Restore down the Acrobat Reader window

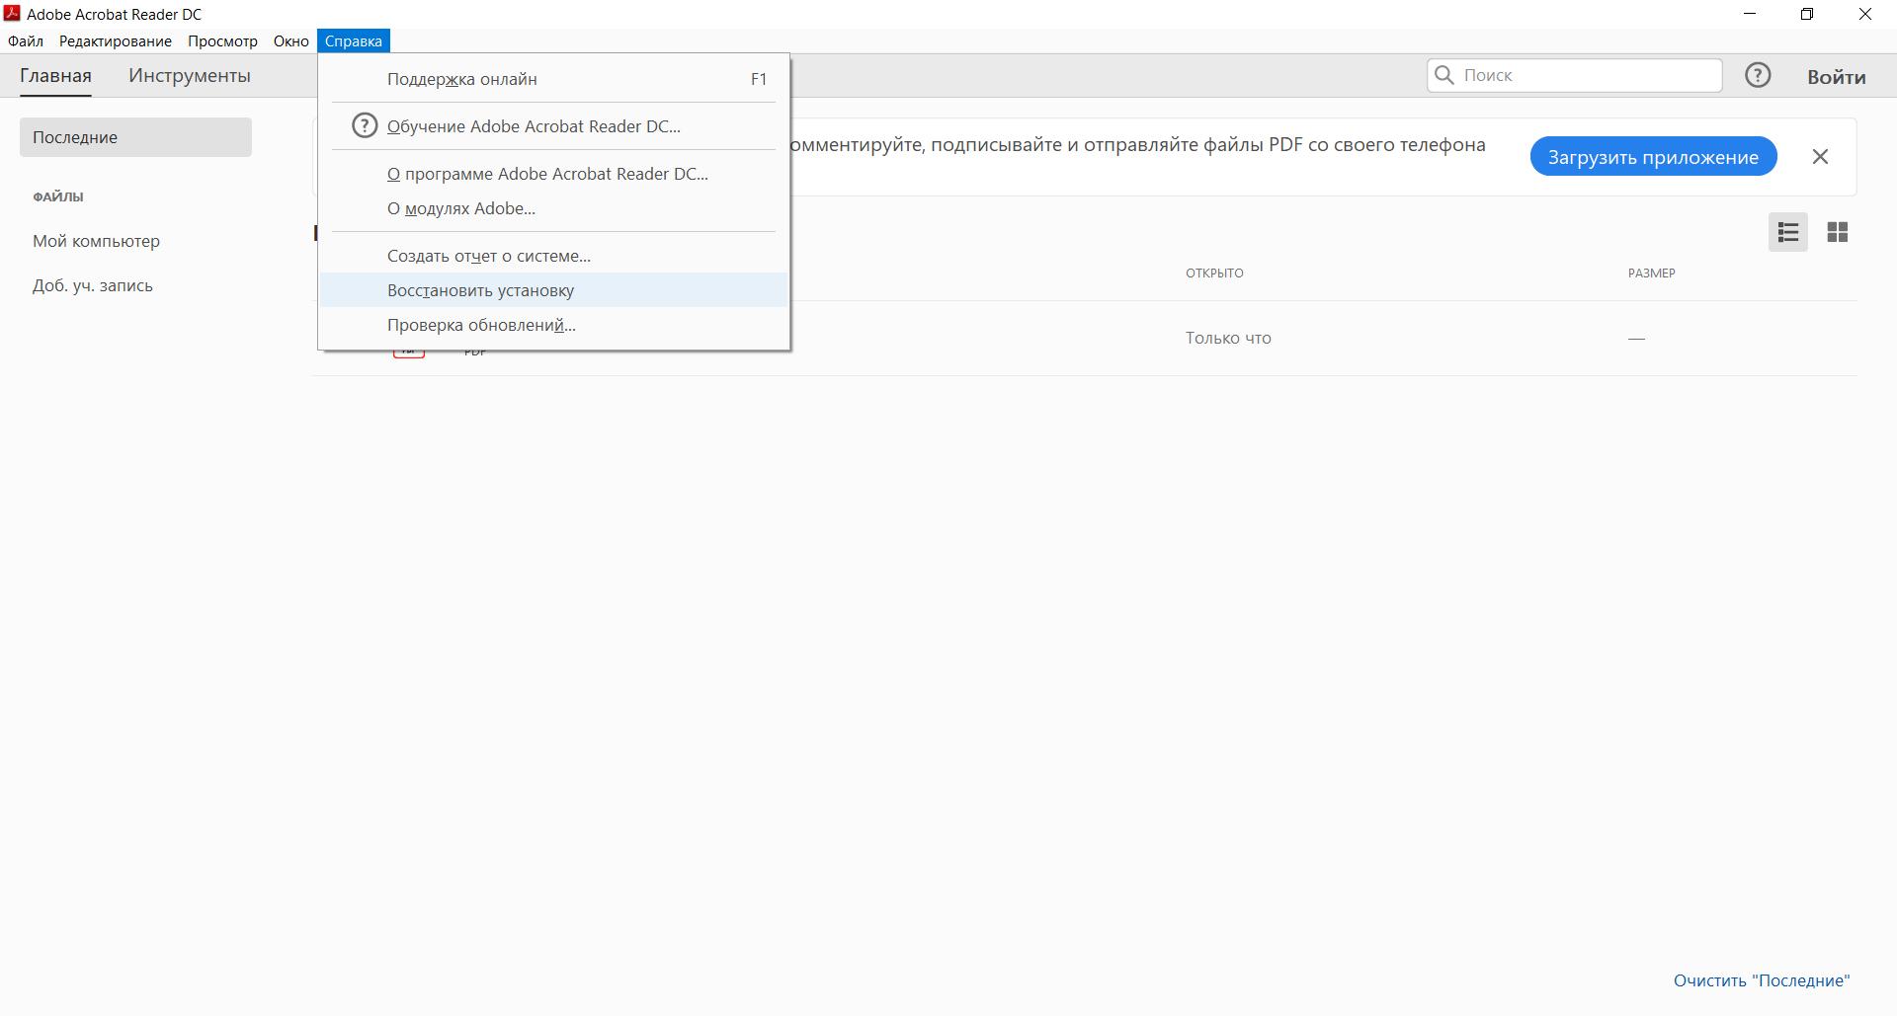coord(1807,14)
